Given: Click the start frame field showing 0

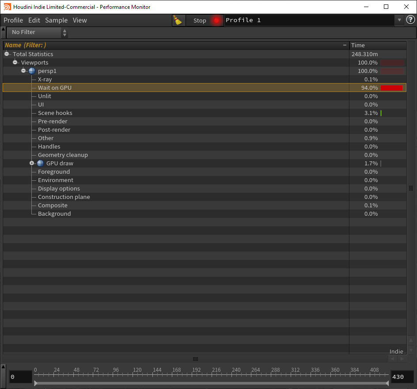Looking at the screenshot, I should click(20, 377).
